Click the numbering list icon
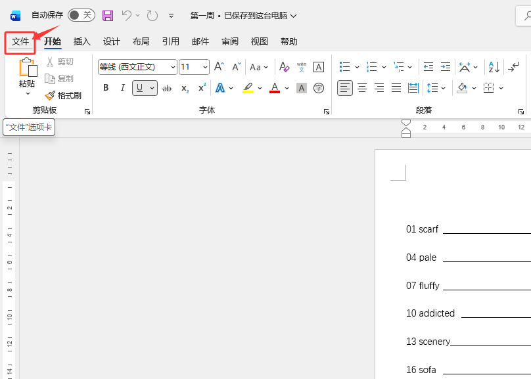The width and height of the screenshot is (531, 379). 371,67
